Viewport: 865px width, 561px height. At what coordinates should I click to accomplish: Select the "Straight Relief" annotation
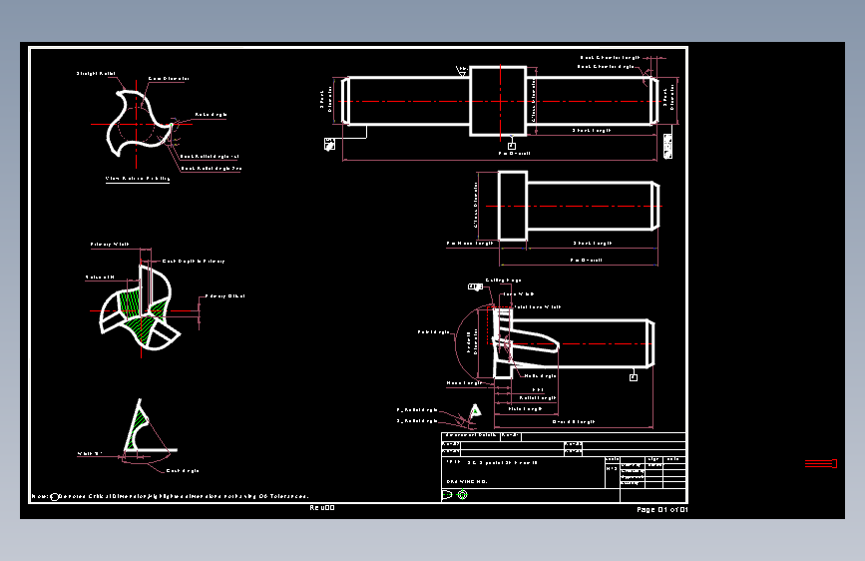pos(96,74)
